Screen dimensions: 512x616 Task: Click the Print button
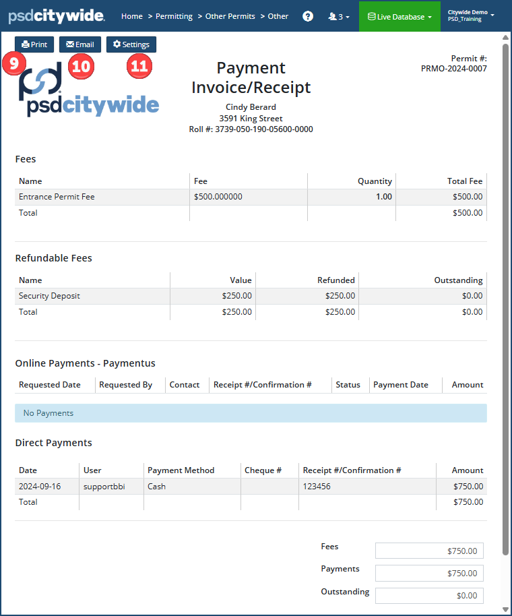pyautogui.click(x=34, y=44)
